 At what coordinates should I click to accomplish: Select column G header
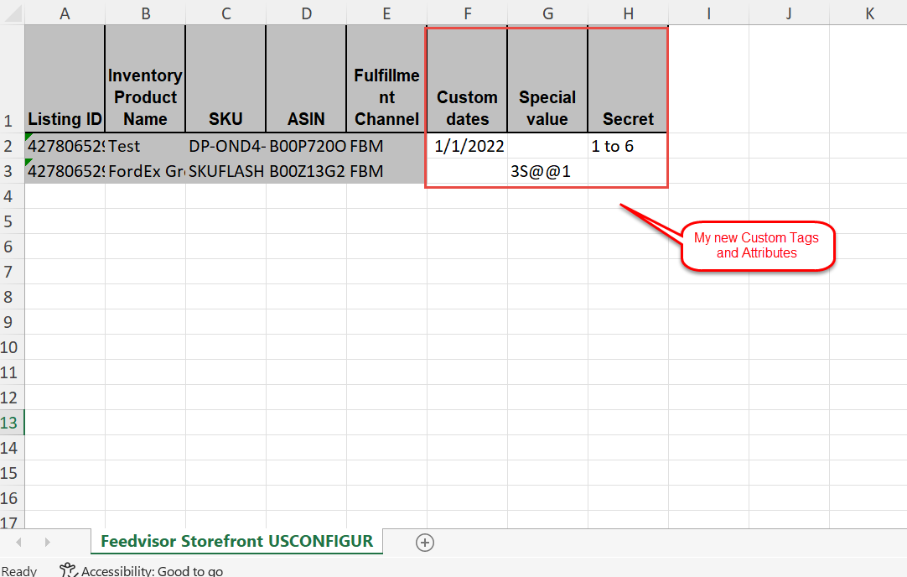[x=547, y=13]
